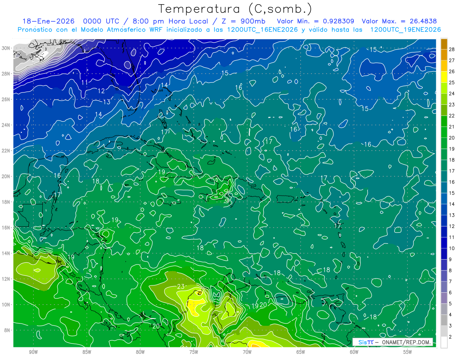Viewport: 462px width, 357px height.
Task: Click the gray colorbar swatch between 3 and 4
Action: (444, 320)
